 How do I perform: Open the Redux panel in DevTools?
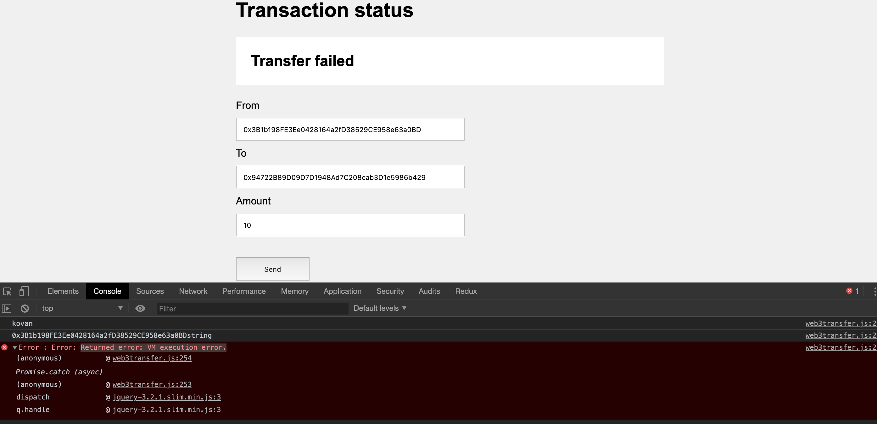coord(466,292)
